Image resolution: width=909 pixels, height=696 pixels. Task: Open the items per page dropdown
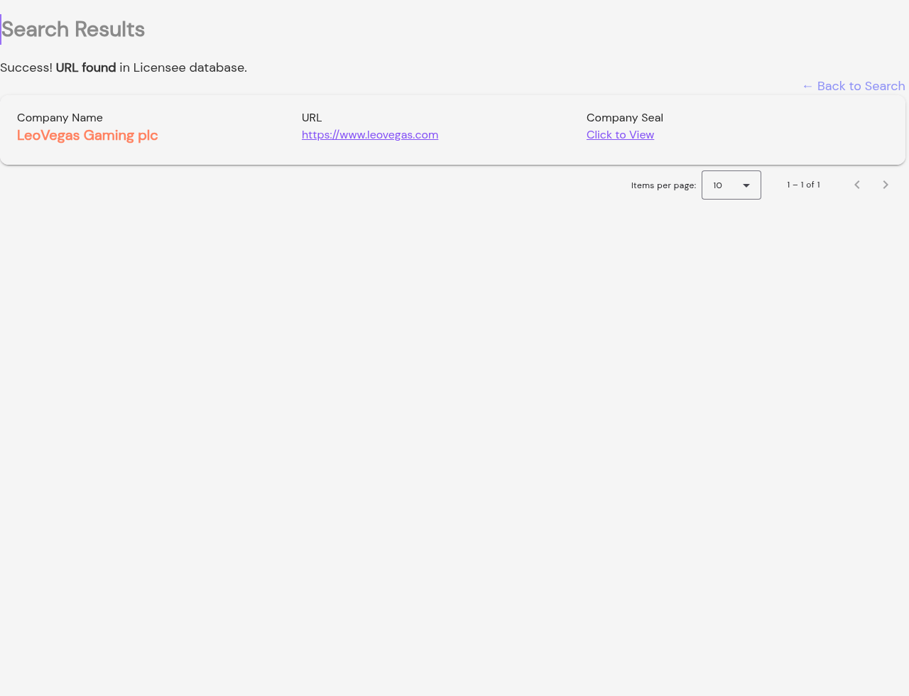pos(731,185)
